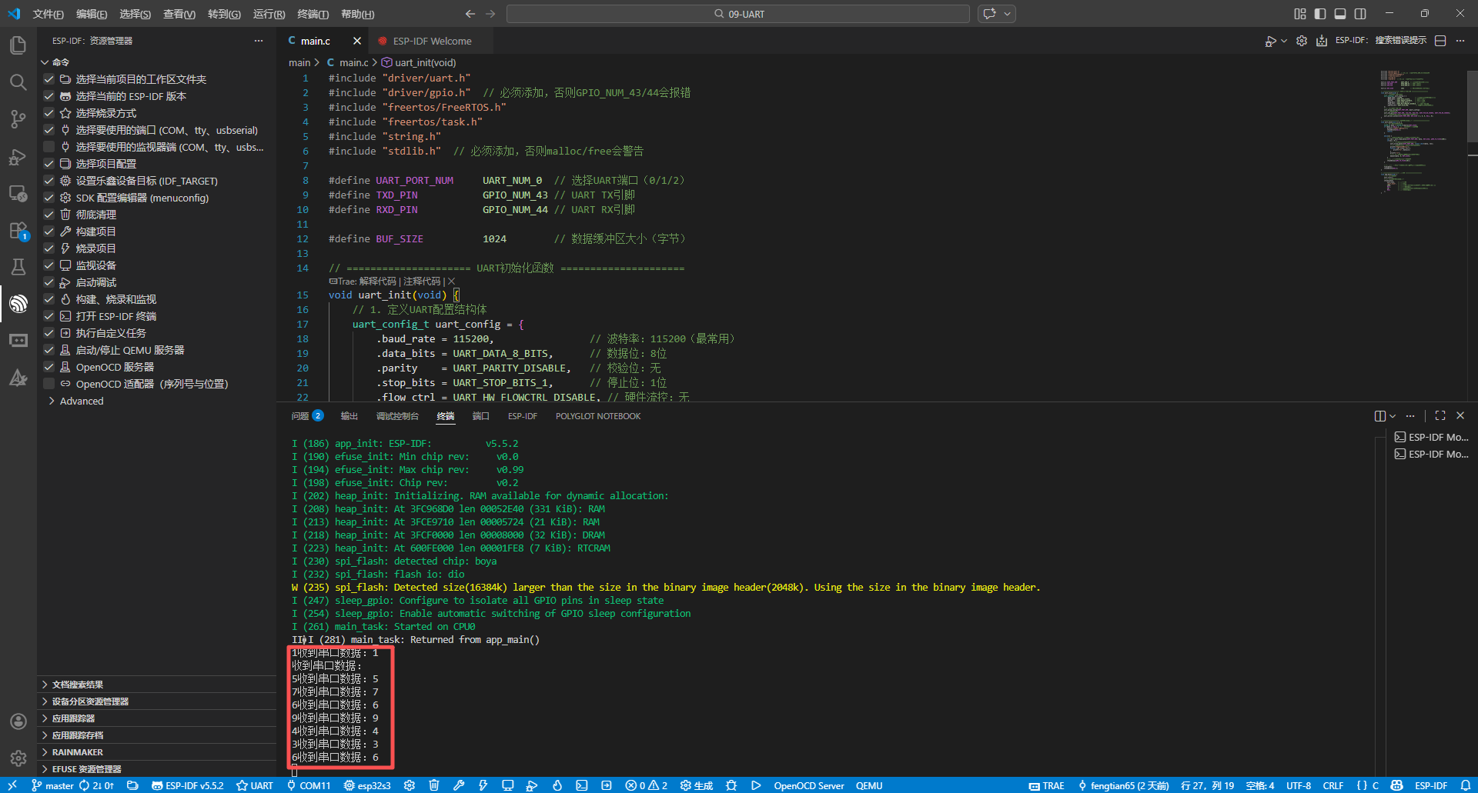Click the full clean trash icon in status bar
Image resolution: width=1478 pixels, height=793 pixels.
coord(434,785)
